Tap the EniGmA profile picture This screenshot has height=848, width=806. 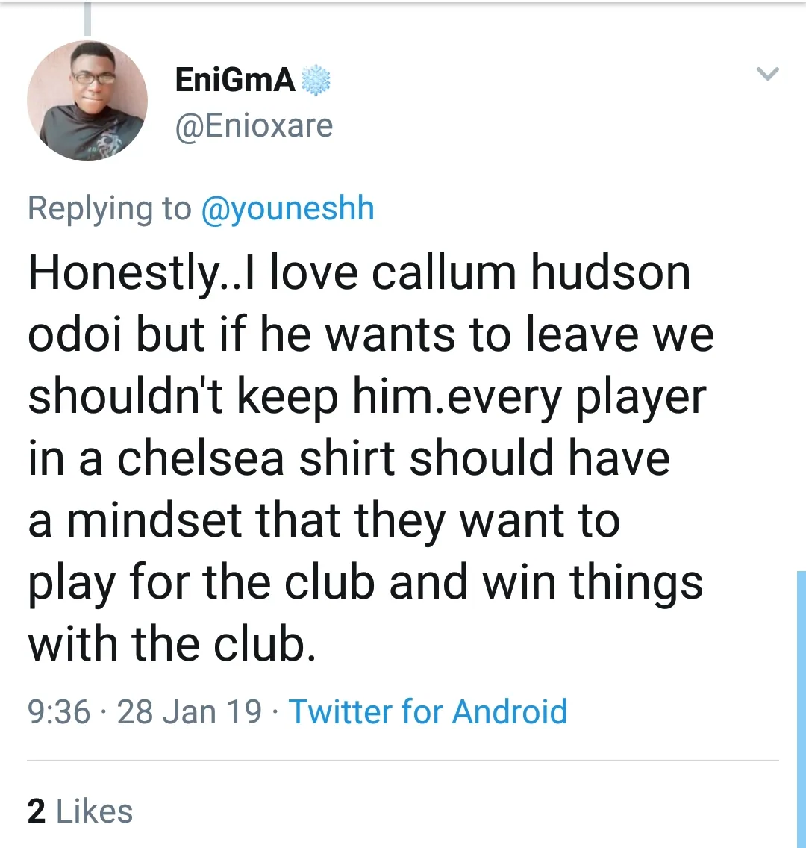point(87,101)
